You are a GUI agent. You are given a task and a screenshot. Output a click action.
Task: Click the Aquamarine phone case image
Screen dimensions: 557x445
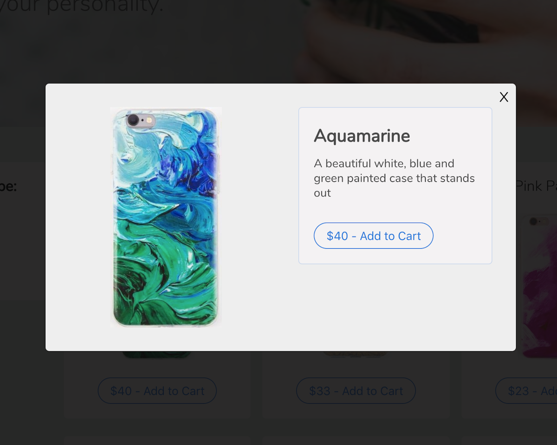click(166, 217)
